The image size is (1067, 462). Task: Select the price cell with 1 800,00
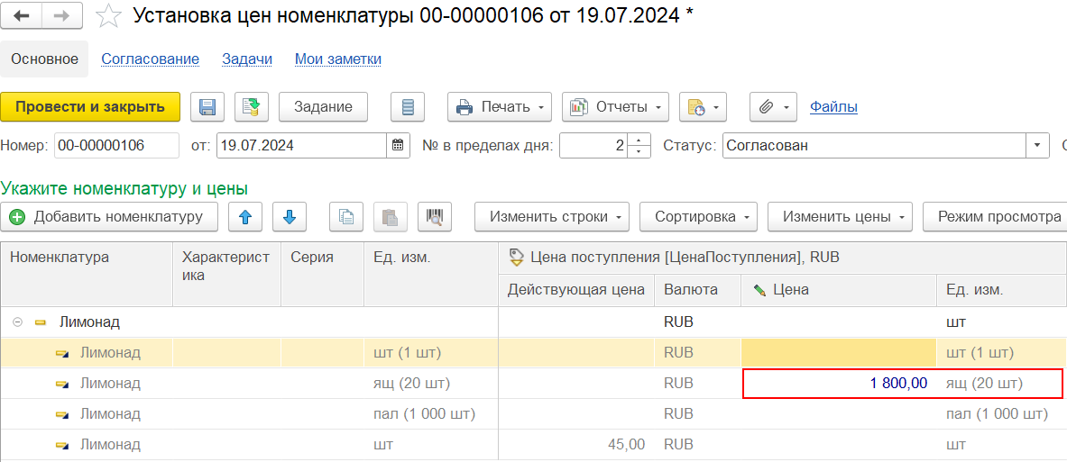pos(838,384)
